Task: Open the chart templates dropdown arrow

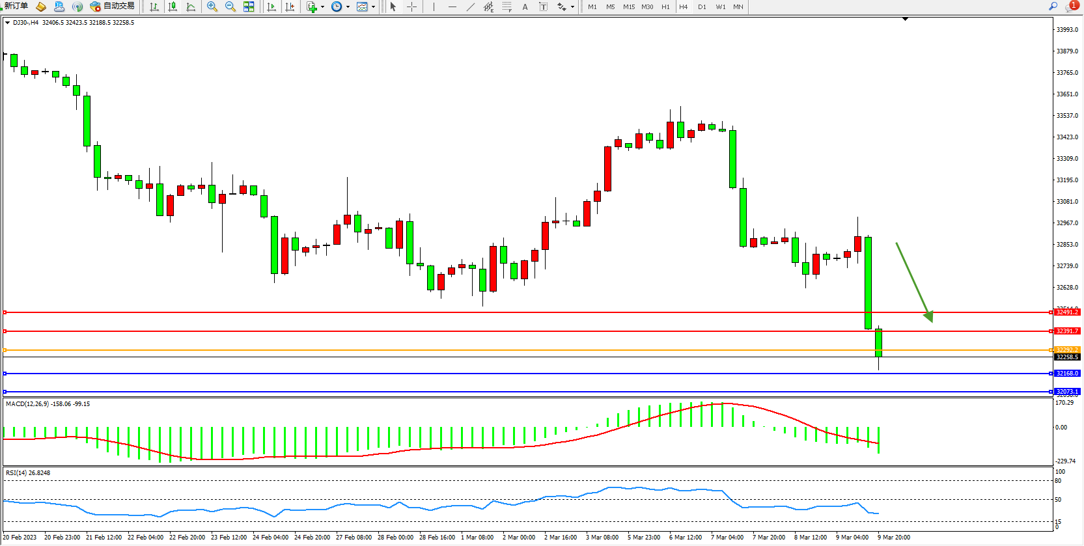Action: 373,7
